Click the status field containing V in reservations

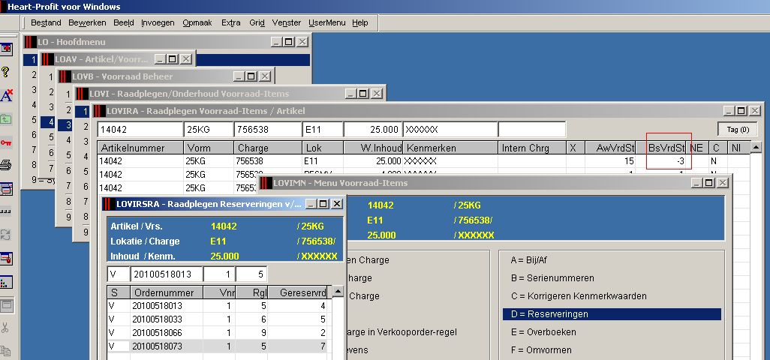(x=119, y=274)
